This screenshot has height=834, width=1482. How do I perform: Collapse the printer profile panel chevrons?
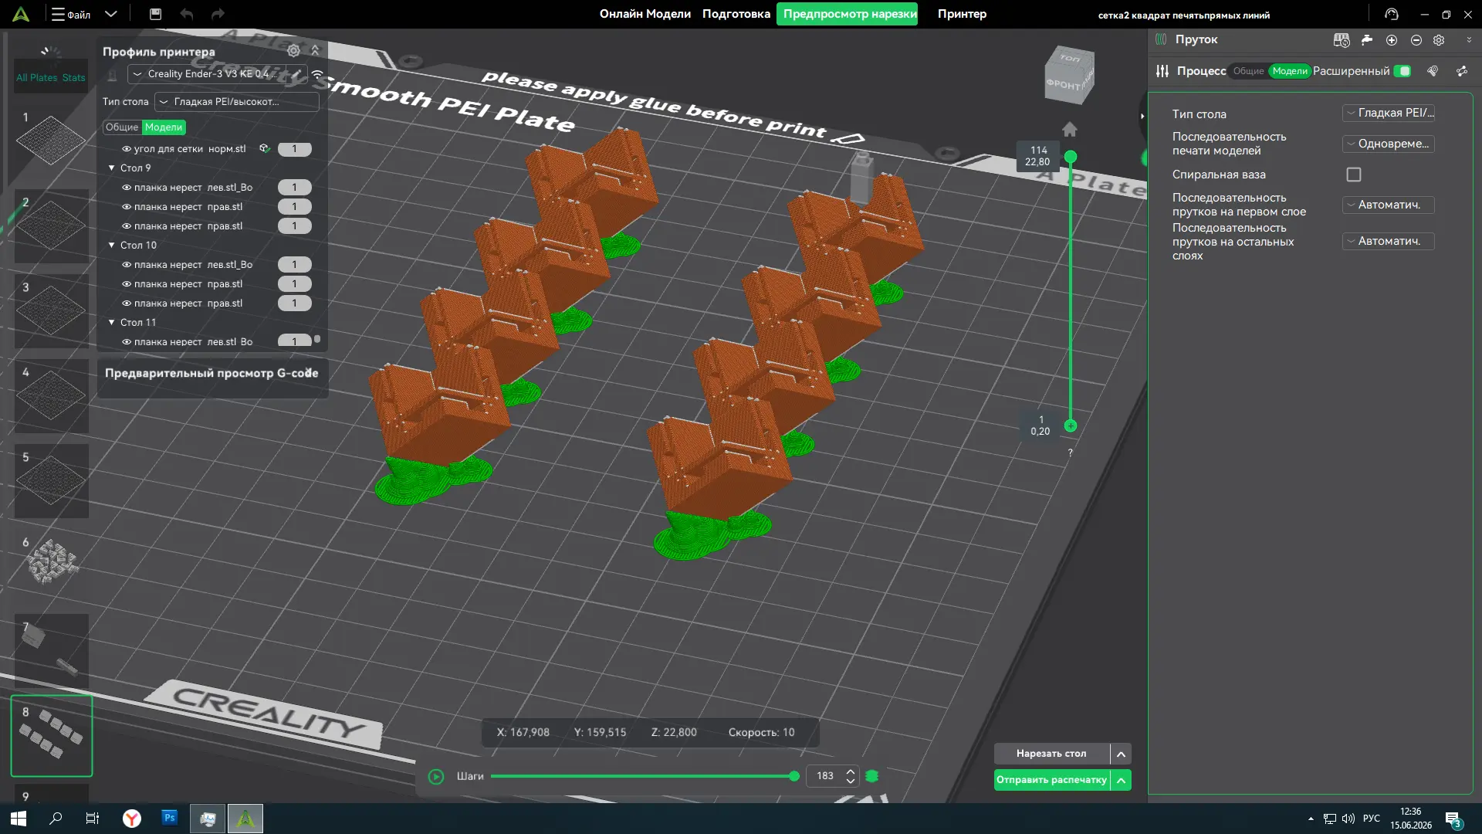315,50
